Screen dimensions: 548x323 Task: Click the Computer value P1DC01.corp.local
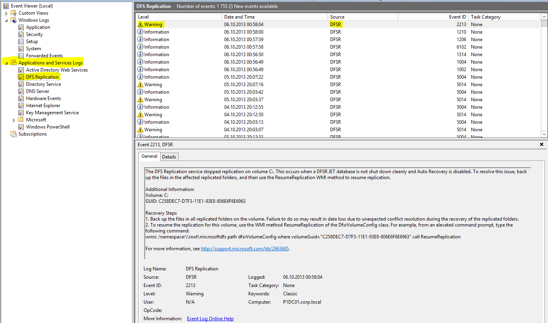(302, 302)
